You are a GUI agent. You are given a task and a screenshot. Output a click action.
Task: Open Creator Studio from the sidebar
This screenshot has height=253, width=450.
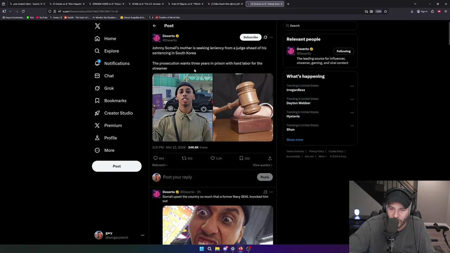[x=114, y=113]
